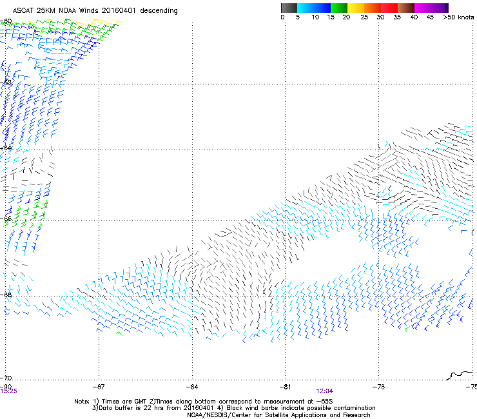Click the yellow 20-25 knots legend swatch
Screen dimensions: 477x419
click(x=356, y=8)
